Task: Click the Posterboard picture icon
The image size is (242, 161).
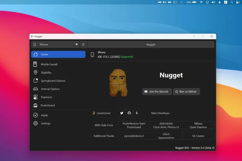Action: [x=35, y=105]
